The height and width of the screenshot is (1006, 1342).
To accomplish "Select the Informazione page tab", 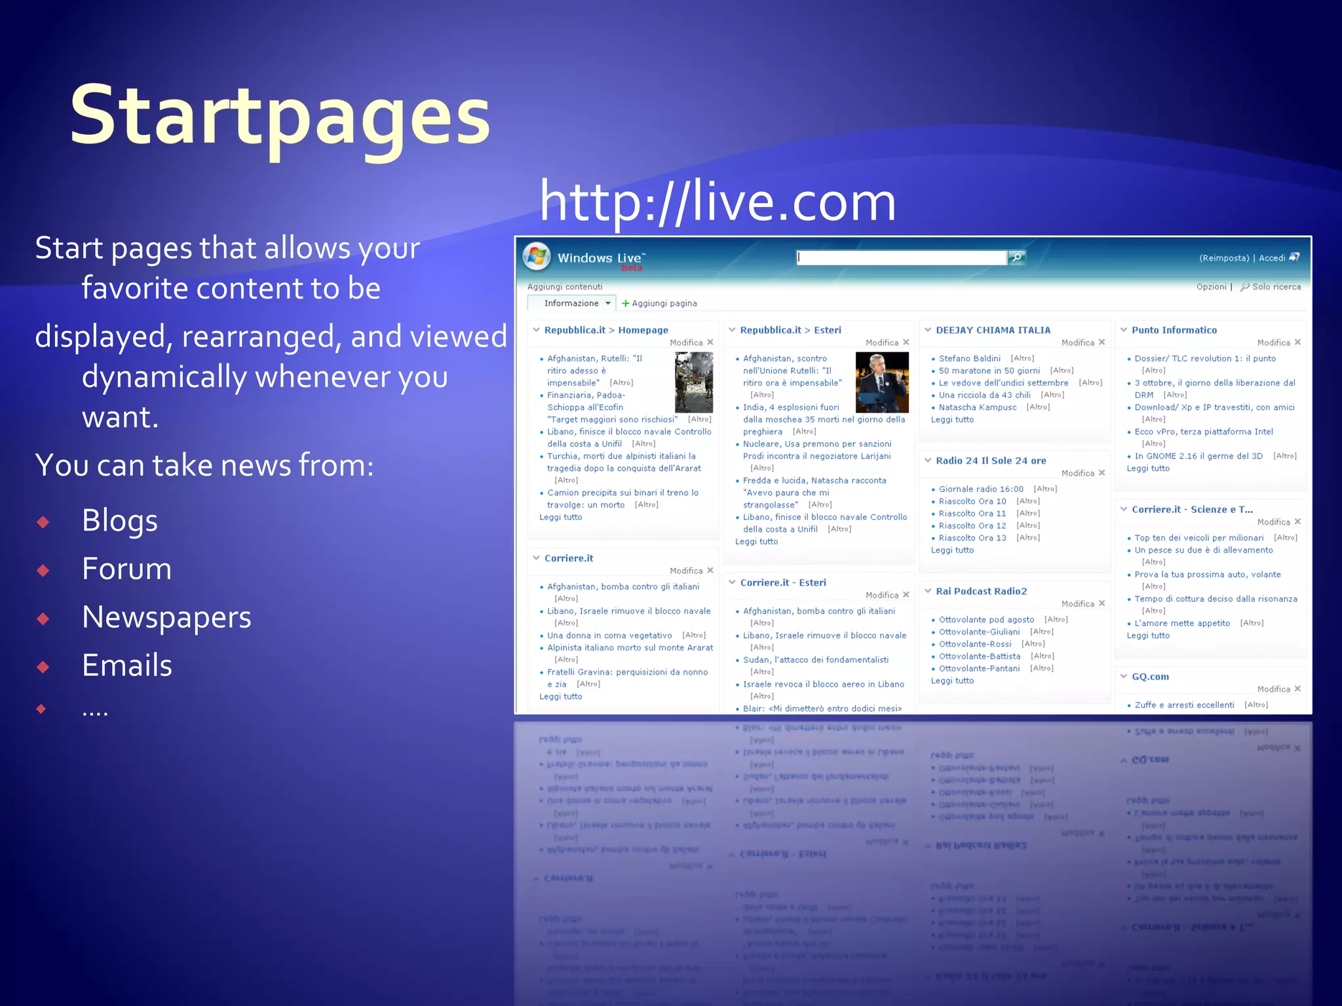I will coord(571,303).
